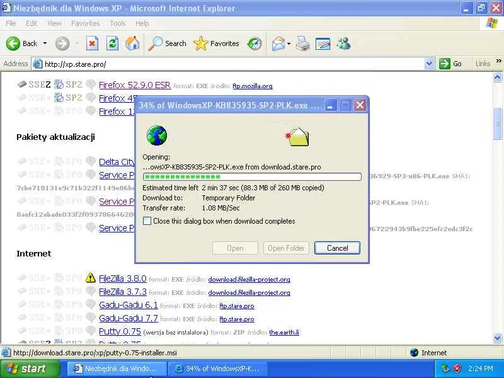This screenshot has height=378, width=504.
Task: Open the Gadu-Gadu 7.7 link
Action: click(129, 318)
